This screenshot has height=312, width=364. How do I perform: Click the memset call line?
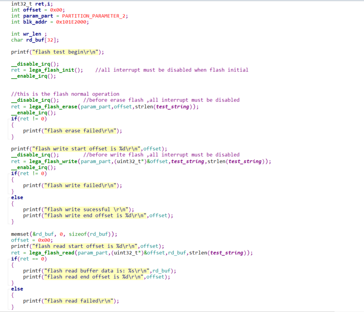[64, 234]
